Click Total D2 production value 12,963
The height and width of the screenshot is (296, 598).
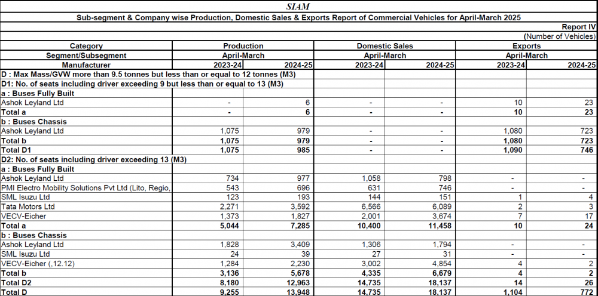tap(299, 282)
